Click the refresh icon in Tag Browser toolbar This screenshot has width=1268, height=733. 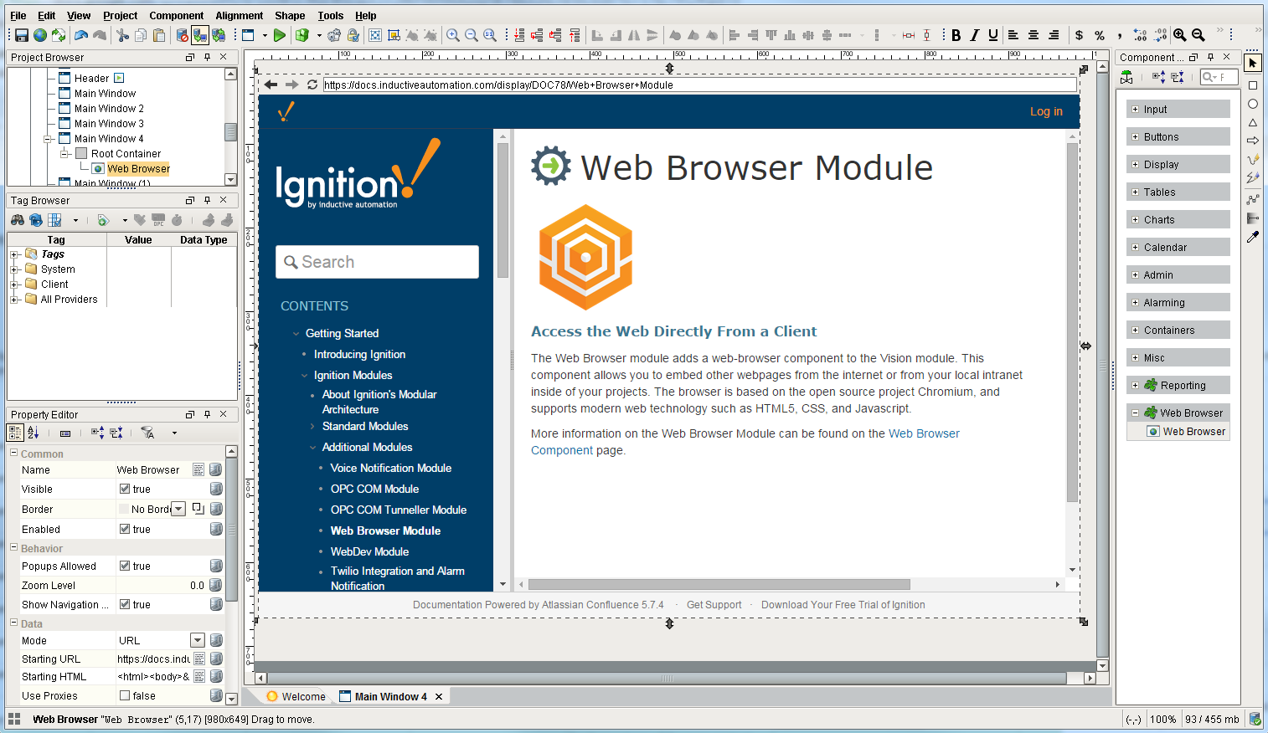click(36, 220)
